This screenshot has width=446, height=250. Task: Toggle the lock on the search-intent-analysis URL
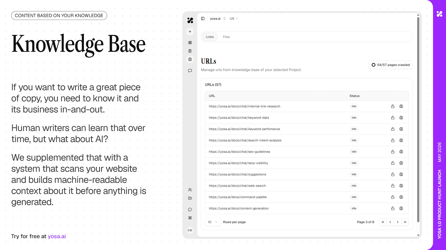pyautogui.click(x=393, y=141)
